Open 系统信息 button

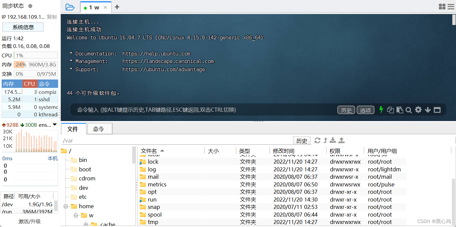point(23,27)
